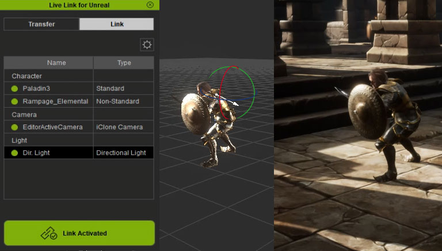
Task: Select the Paladin3 row name
Action: [36, 89]
